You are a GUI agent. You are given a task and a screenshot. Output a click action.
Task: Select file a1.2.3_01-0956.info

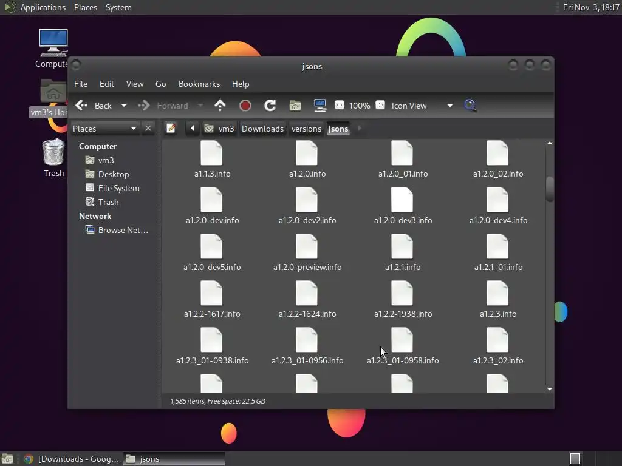pos(307,346)
